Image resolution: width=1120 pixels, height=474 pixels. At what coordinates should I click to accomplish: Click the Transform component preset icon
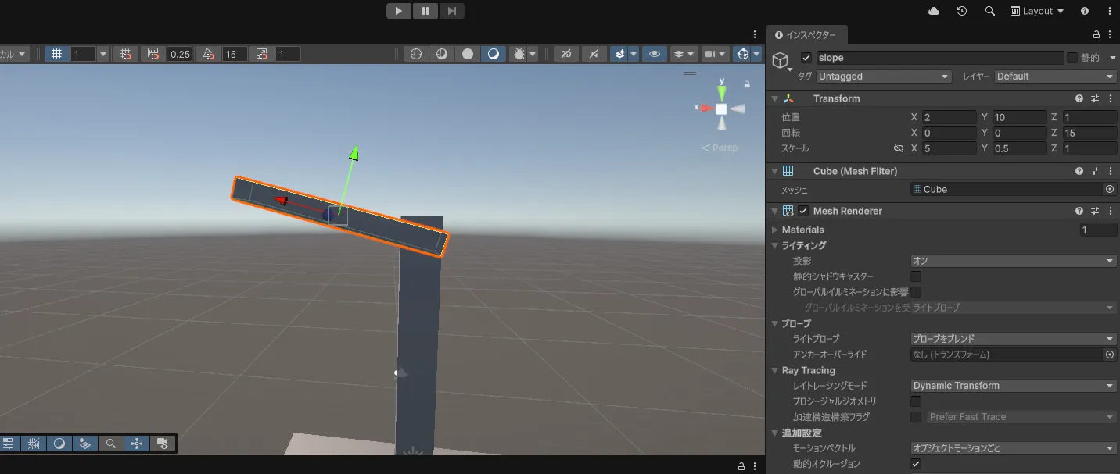click(x=1095, y=98)
